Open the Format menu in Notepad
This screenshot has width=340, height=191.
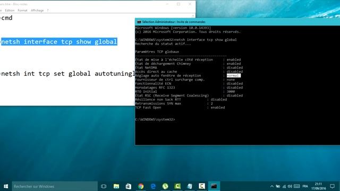22,11
